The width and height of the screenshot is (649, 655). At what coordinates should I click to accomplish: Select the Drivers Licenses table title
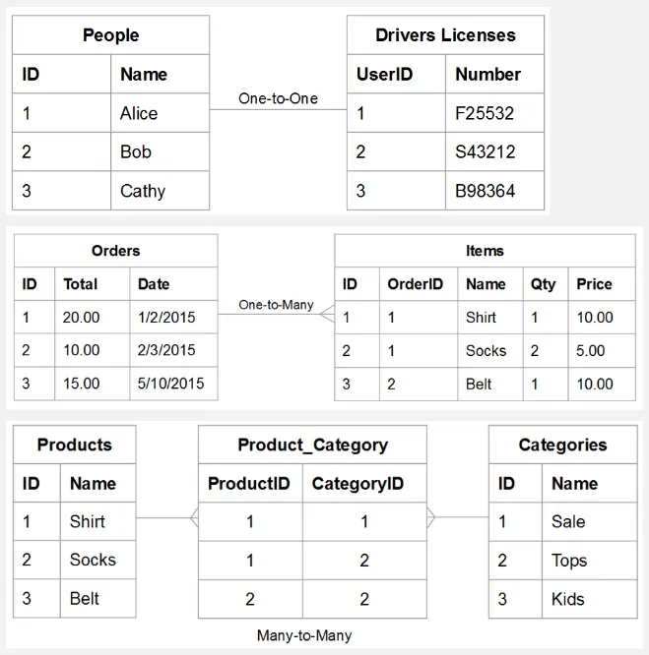(x=445, y=35)
